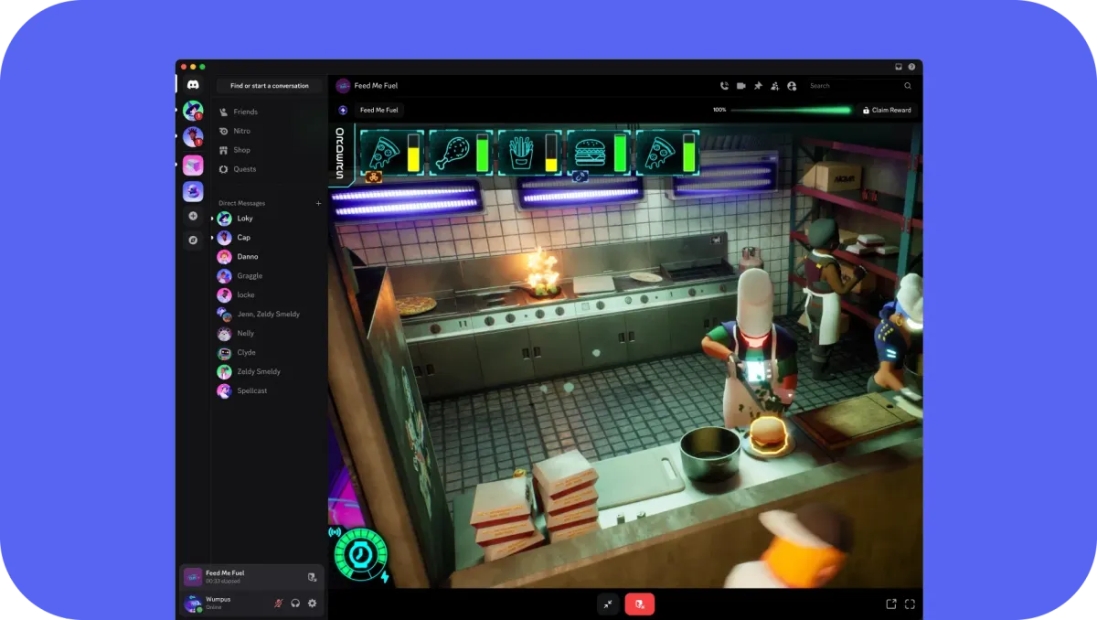Image resolution: width=1097 pixels, height=620 pixels.
Task: Start a video call
Action: click(x=741, y=86)
